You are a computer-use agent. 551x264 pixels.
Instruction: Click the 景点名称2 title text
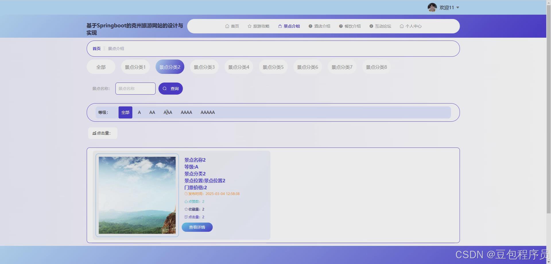(x=195, y=160)
